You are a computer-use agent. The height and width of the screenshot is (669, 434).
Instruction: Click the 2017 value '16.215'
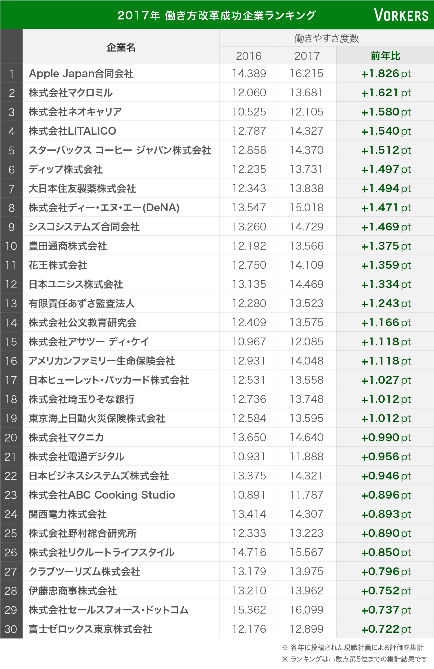pos(307,73)
